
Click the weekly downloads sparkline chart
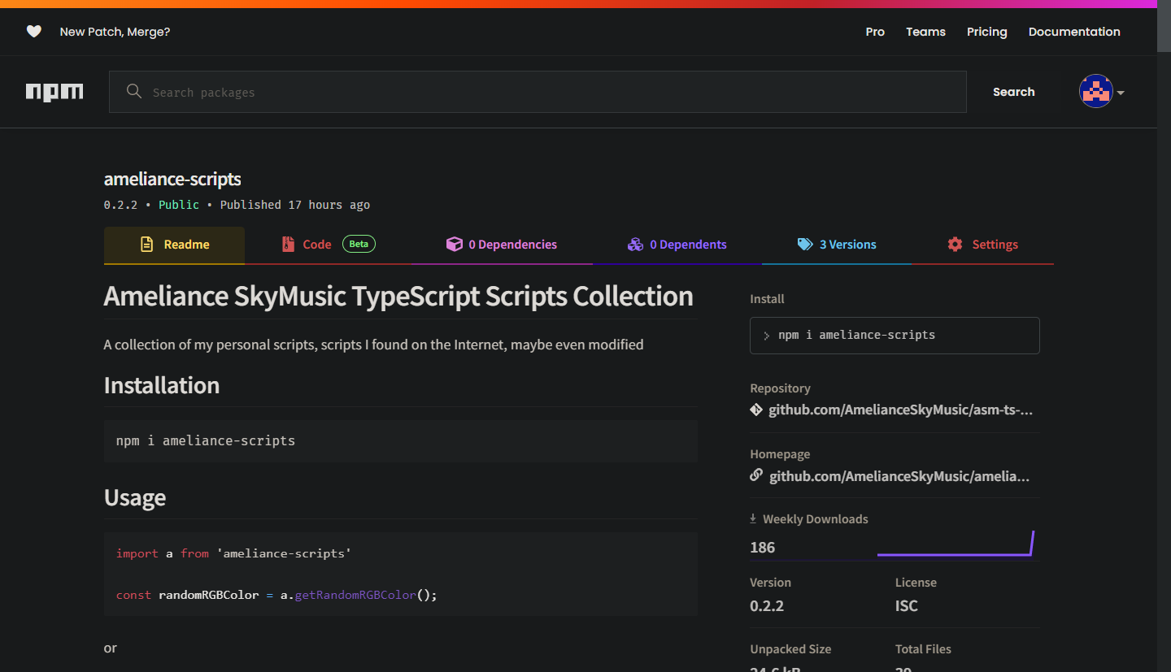tap(956, 544)
